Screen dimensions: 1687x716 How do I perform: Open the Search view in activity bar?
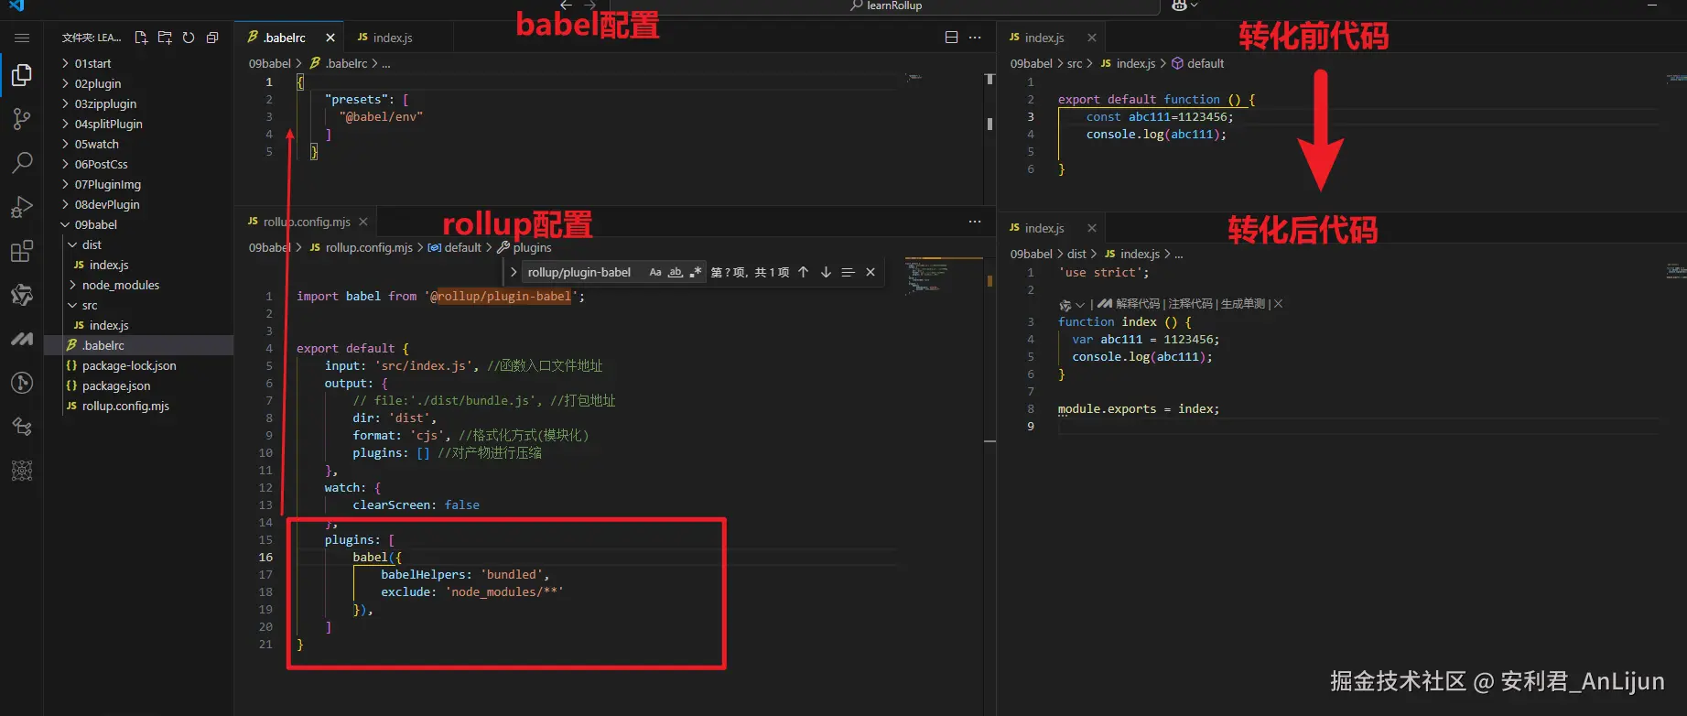coord(22,163)
